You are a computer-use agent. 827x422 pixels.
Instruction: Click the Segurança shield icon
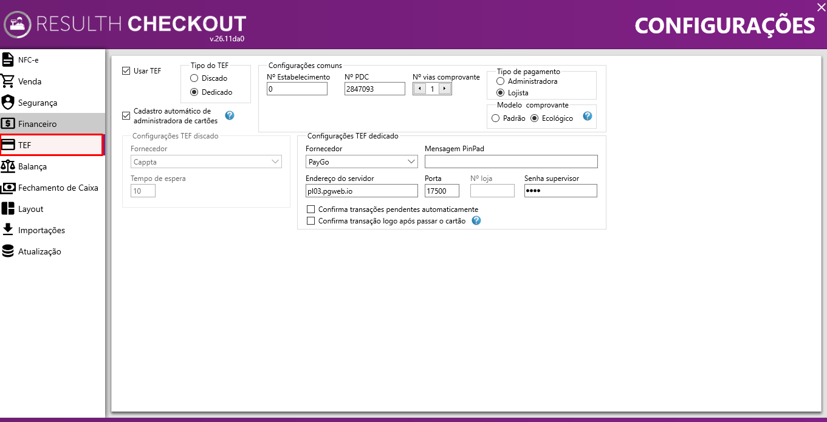(8, 102)
